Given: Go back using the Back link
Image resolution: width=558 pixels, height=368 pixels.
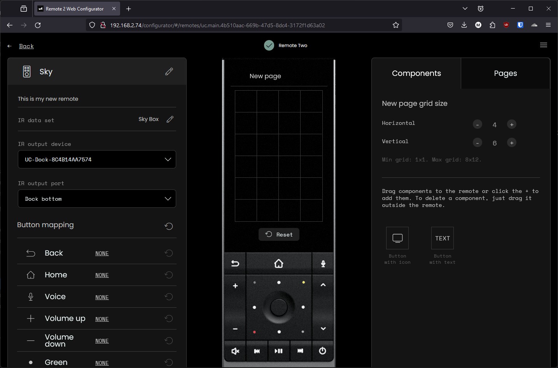Looking at the screenshot, I should point(26,46).
